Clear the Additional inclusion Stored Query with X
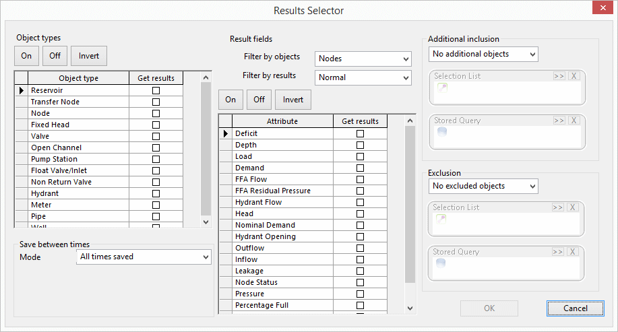Viewport: 618px width, 332px height. pos(574,121)
